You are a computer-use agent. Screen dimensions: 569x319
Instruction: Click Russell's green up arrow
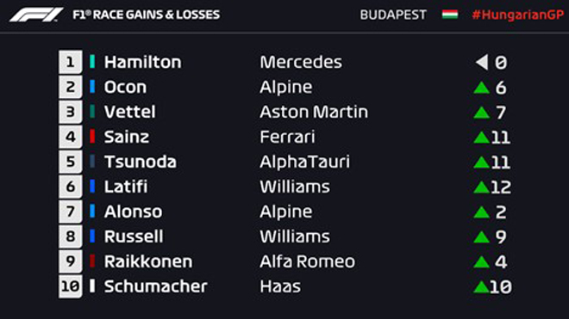pos(482,237)
